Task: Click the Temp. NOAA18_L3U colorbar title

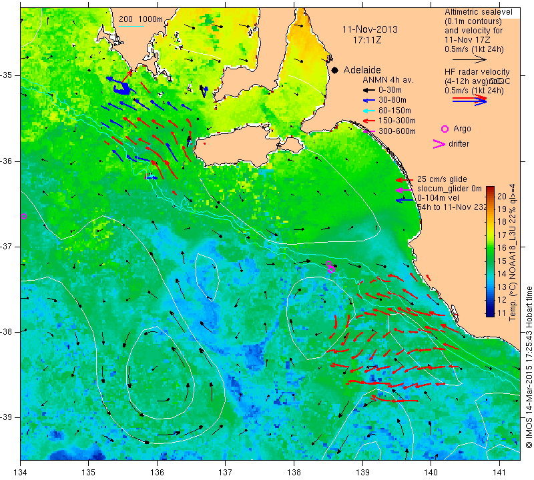Action: [x=513, y=252]
